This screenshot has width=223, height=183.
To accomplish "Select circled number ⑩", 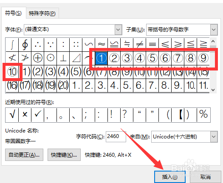I will (12, 72).
